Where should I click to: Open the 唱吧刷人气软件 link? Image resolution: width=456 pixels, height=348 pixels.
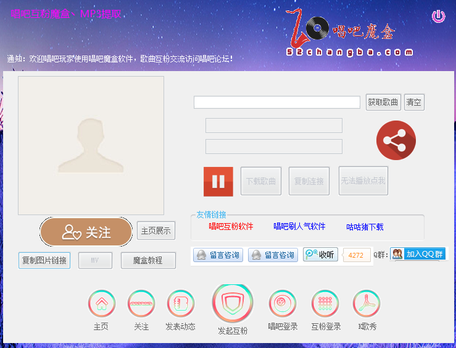(x=299, y=227)
